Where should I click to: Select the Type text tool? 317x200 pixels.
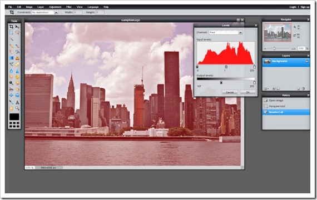tap(17, 102)
